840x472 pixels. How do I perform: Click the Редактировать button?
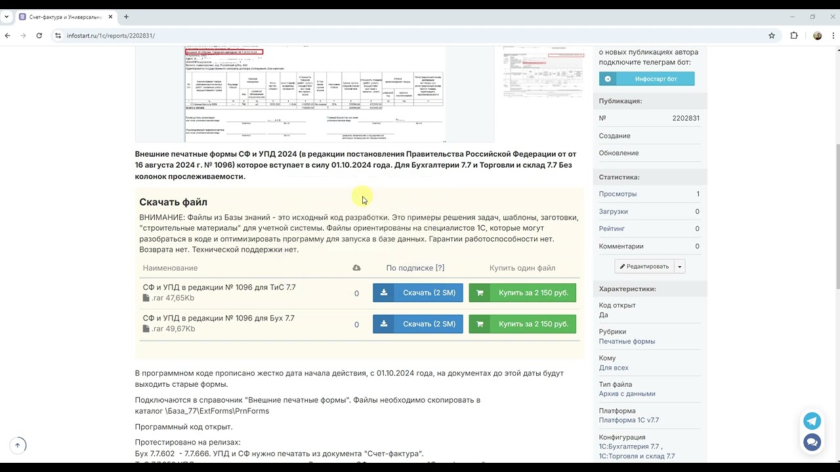(644, 266)
